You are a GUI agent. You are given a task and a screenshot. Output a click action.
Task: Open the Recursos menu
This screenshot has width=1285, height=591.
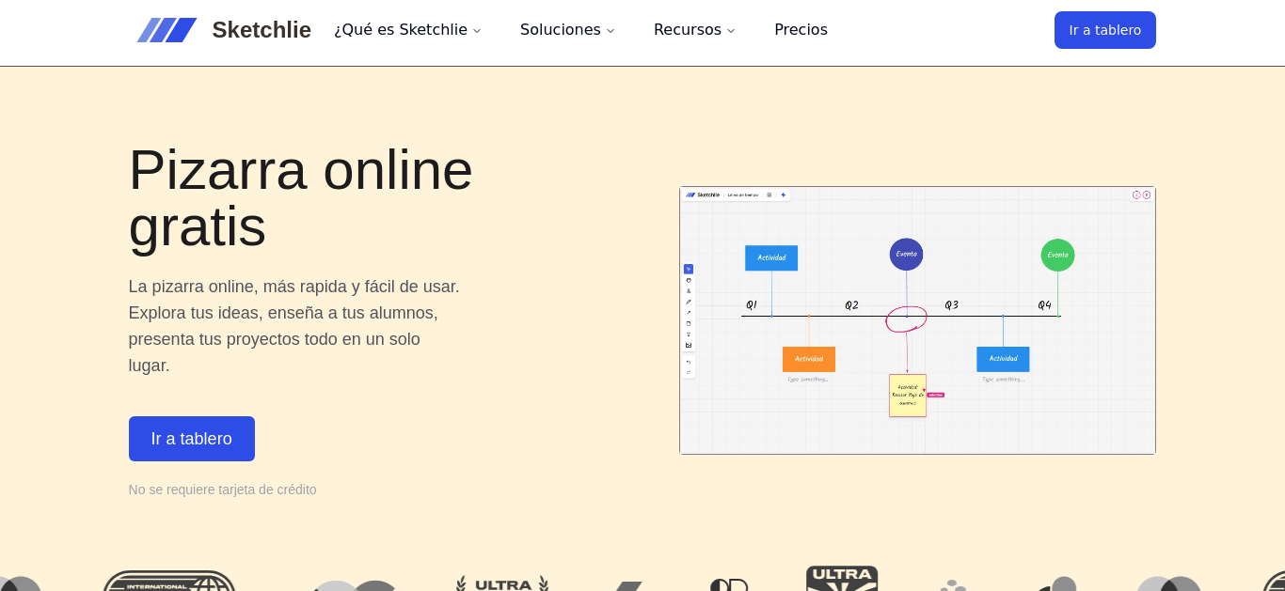tap(694, 30)
